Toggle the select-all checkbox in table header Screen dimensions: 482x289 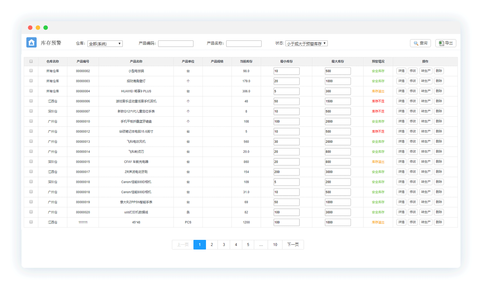click(x=31, y=61)
